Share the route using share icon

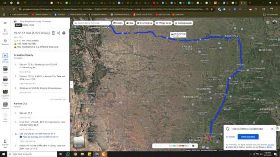pos(58,33)
